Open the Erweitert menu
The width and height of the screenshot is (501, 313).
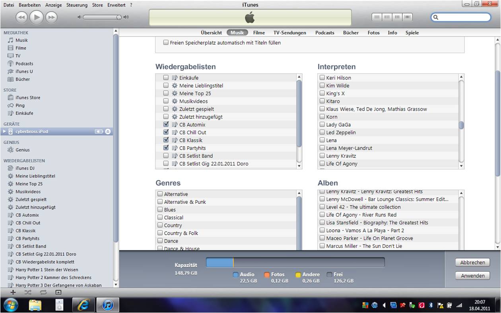(x=117, y=5)
